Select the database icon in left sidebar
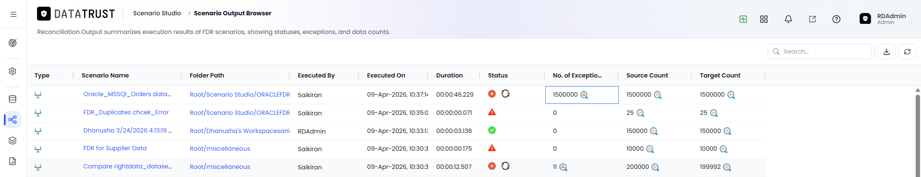The image size is (921, 177). [x=12, y=99]
